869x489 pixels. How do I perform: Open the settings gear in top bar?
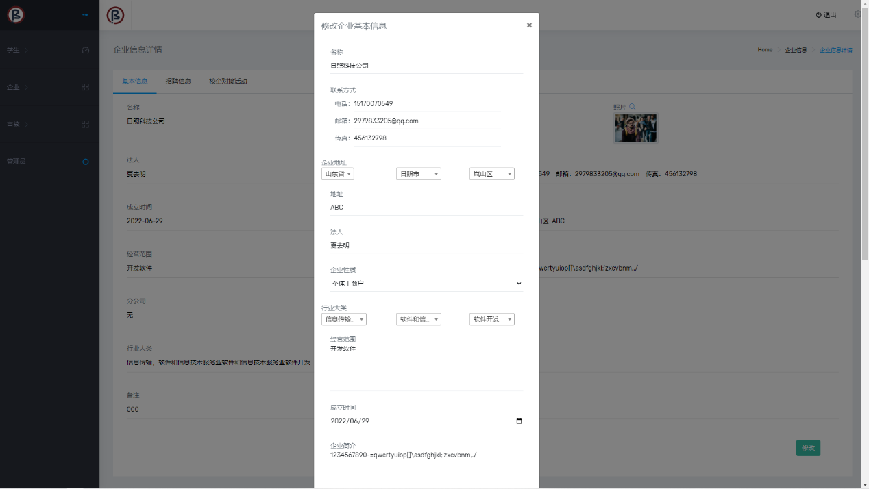[858, 14]
